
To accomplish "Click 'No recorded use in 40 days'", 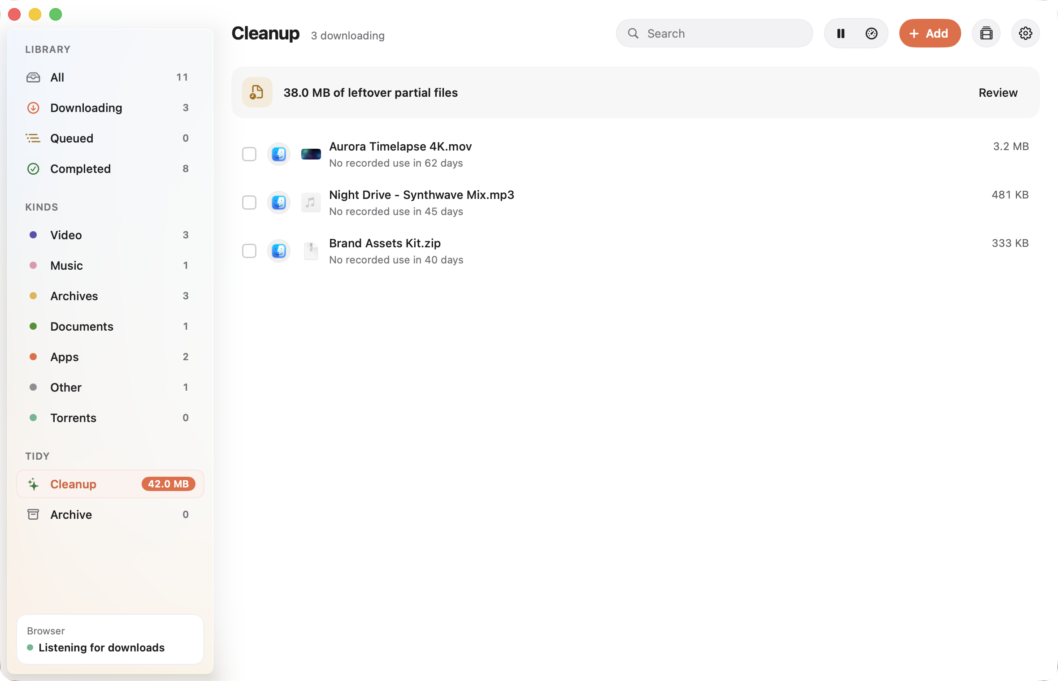I will [x=396, y=260].
